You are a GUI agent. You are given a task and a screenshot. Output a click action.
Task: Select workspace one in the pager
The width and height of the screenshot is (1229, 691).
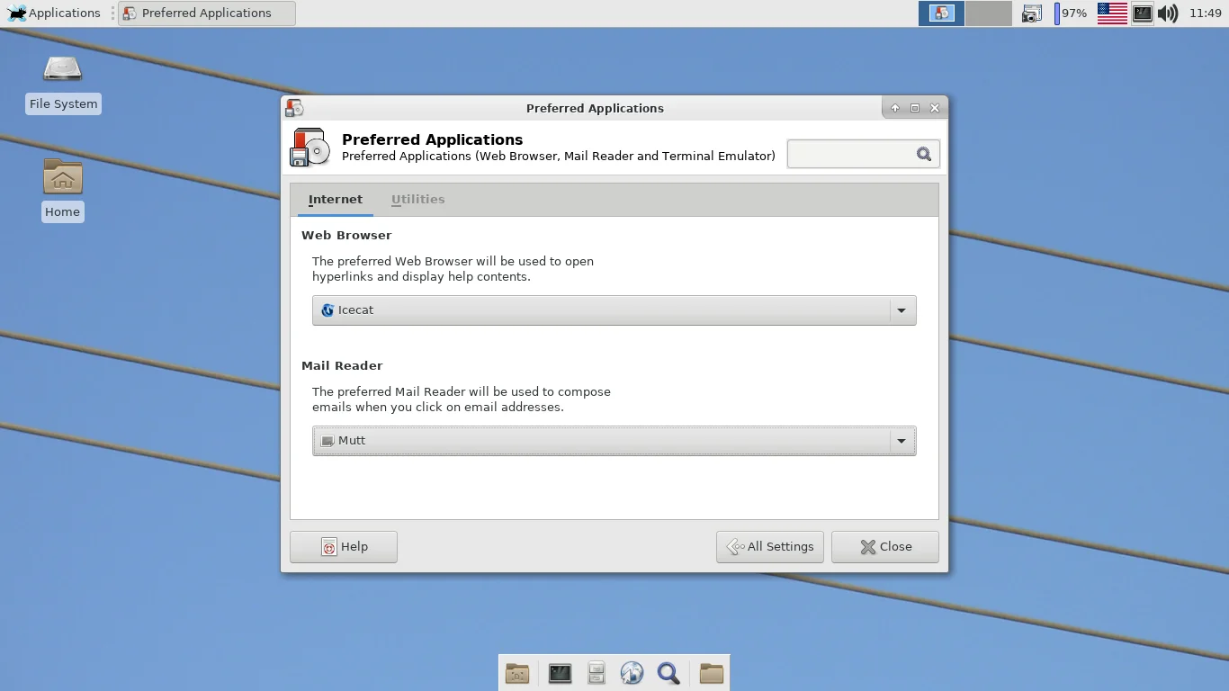click(x=942, y=13)
